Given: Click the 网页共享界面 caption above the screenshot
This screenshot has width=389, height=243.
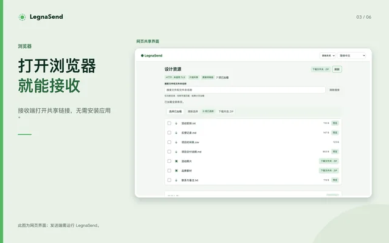Looking at the screenshot, I should pos(148,41).
